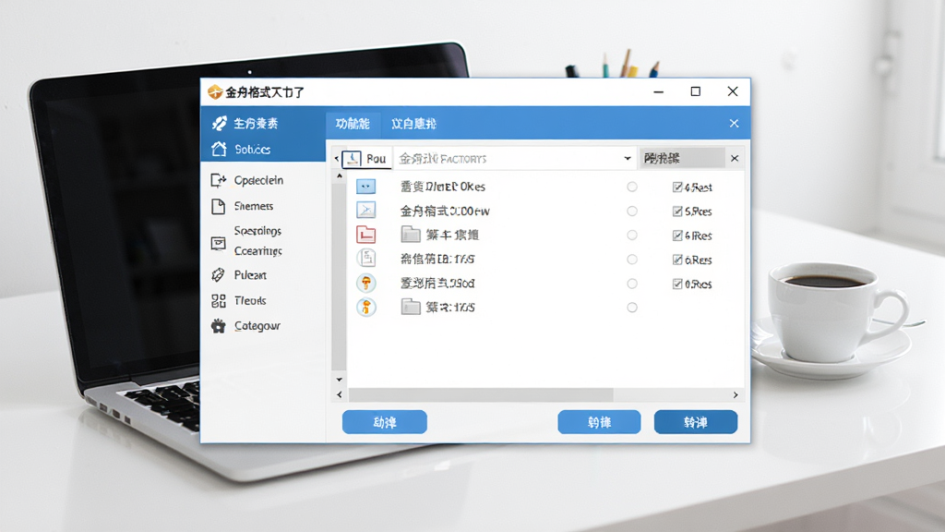
Task: Select the radio button in the OKes row
Action: [x=631, y=187]
